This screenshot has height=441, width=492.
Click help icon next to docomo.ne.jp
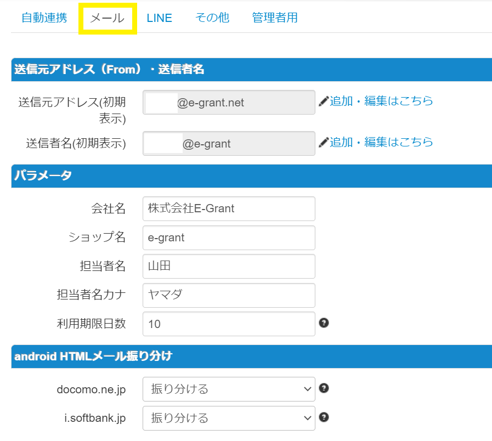click(324, 388)
